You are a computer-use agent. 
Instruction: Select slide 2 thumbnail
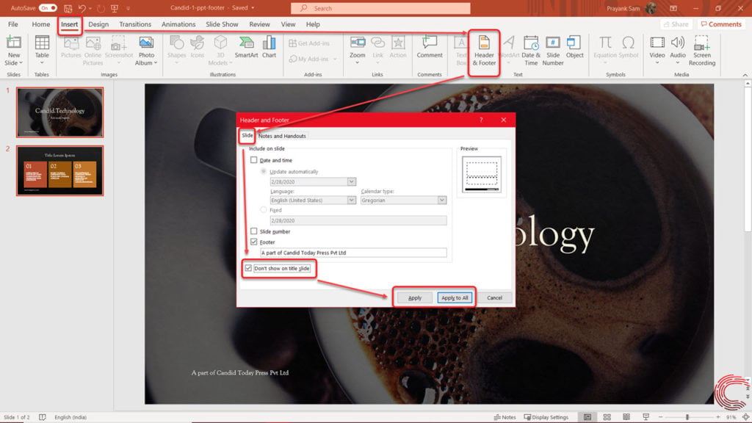(x=60, y=170)
